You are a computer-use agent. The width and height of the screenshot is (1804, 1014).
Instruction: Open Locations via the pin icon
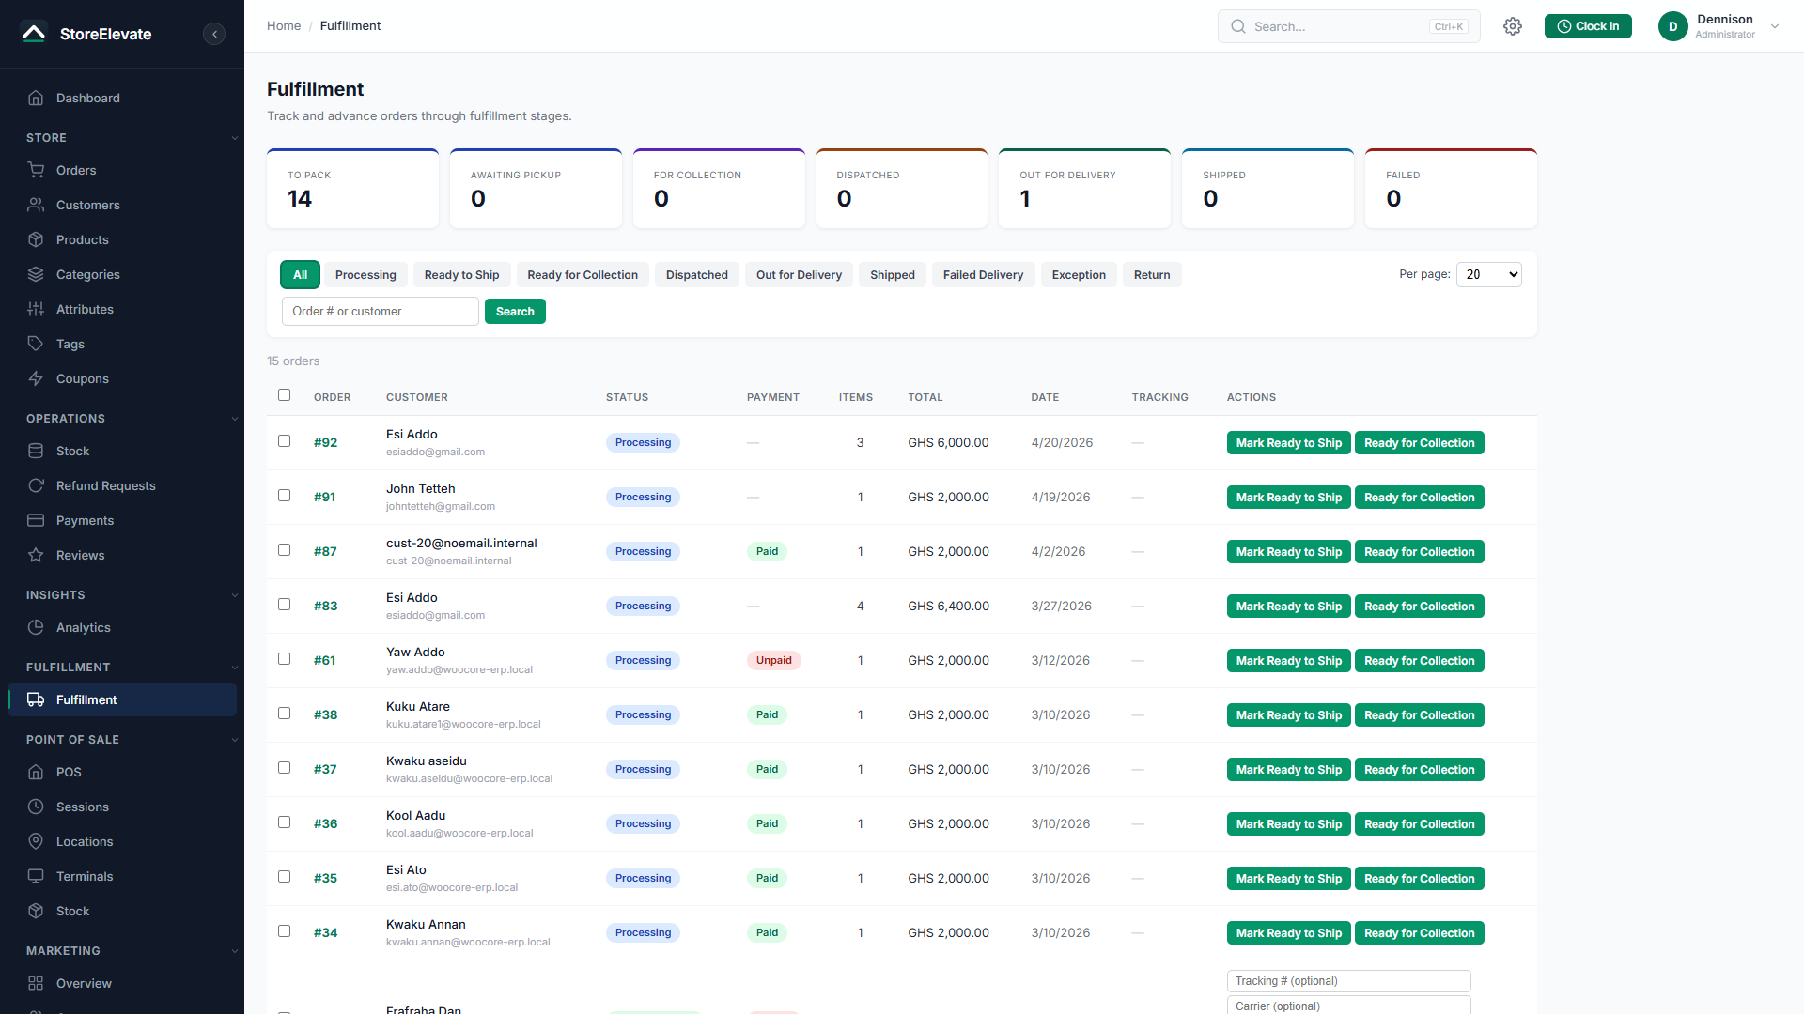(x=36, y=841)
